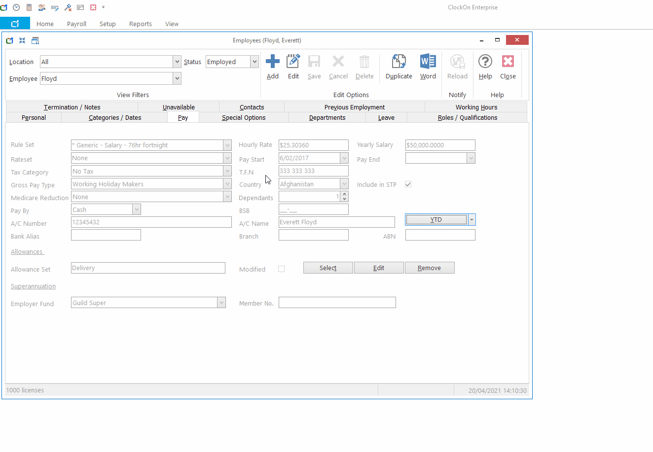The height and width of the screenshot is (452, 653).
Task: Switch to the Working Hours tab
Action: (x=476, y=107)
